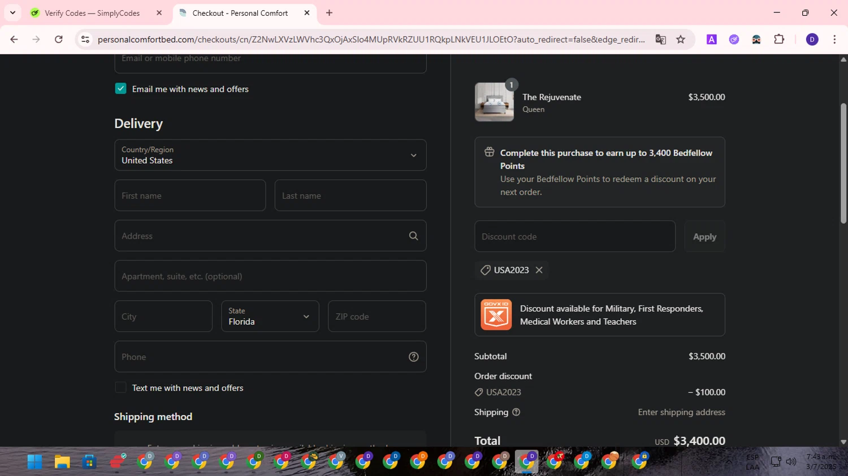Click the – $100.00 order discount value
848x476 pixels.
[x=707, y=392]
